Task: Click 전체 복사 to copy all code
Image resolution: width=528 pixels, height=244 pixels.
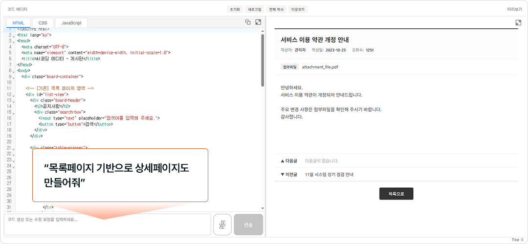Action: [276, 9]
